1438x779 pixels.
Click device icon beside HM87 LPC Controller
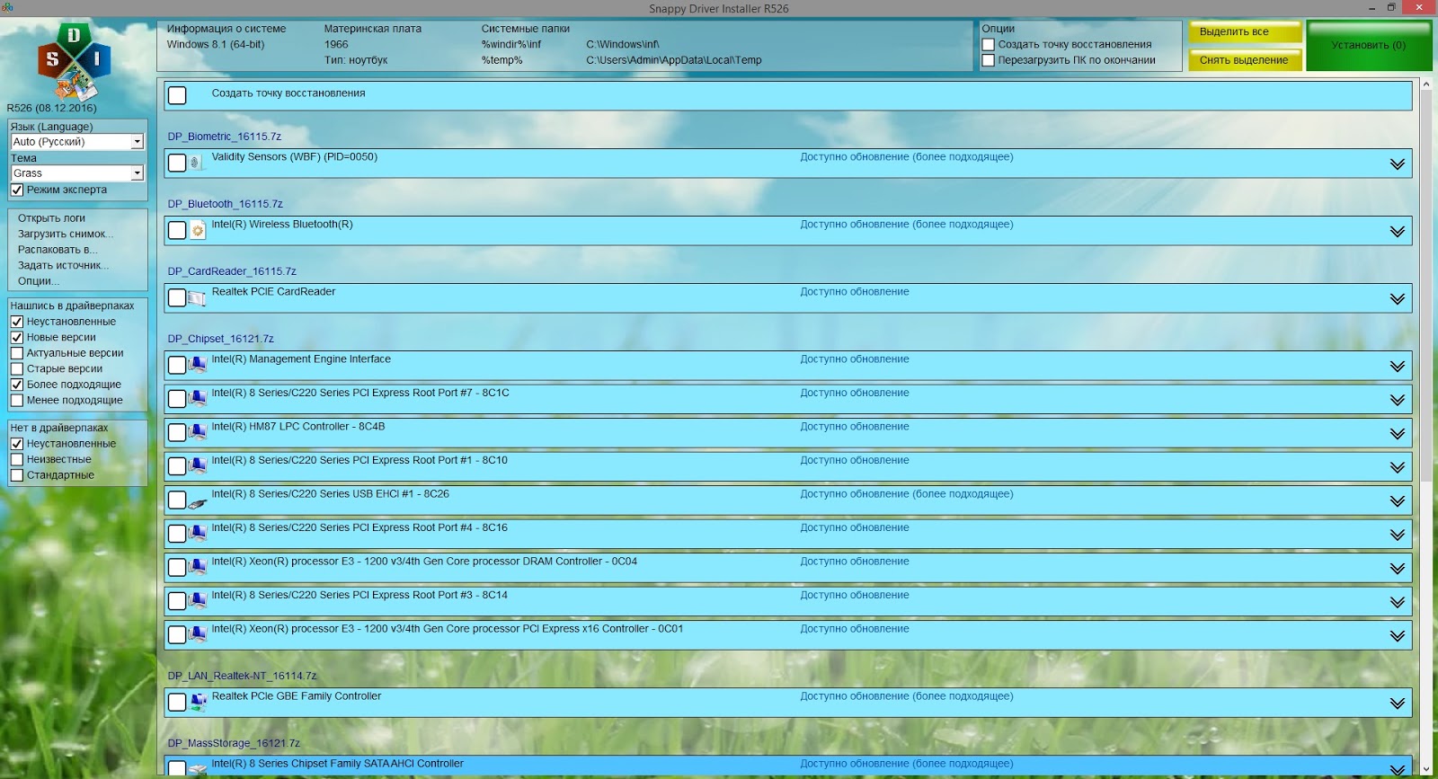[197, 432]
